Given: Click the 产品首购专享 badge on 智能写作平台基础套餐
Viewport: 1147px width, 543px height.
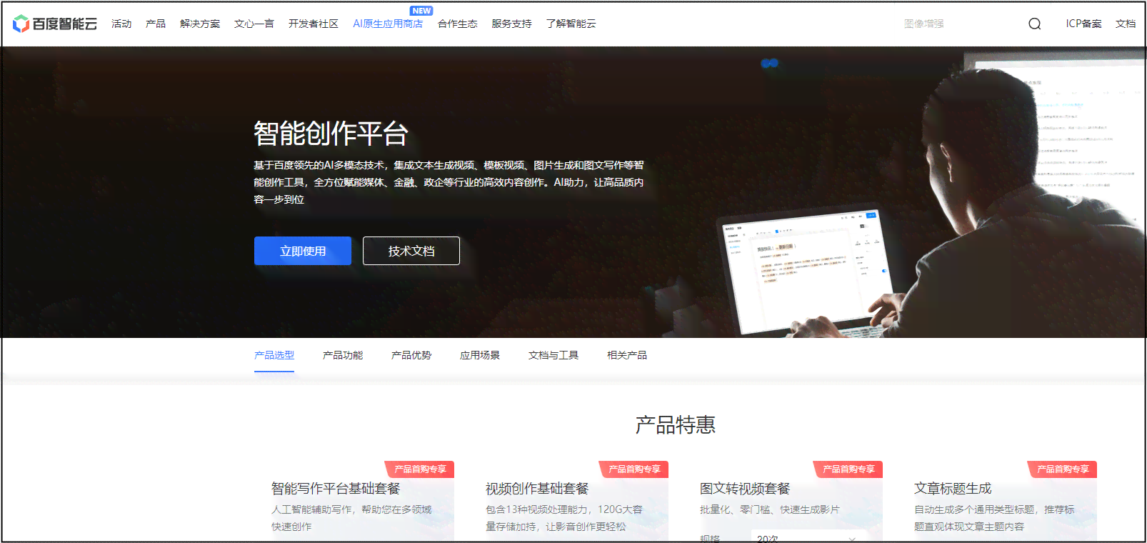Looking at the screenshot, I should click(419, 469).
